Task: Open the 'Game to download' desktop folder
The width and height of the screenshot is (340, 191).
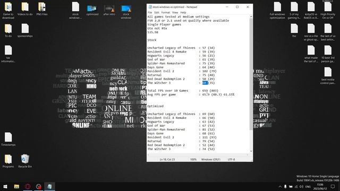Action: click(x=8, y=10)
